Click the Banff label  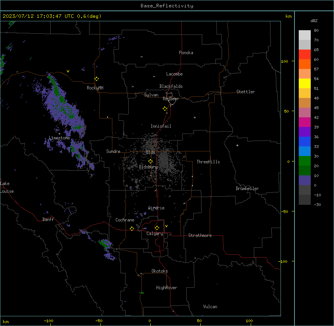pyautogui.click(x=48, y=220)
